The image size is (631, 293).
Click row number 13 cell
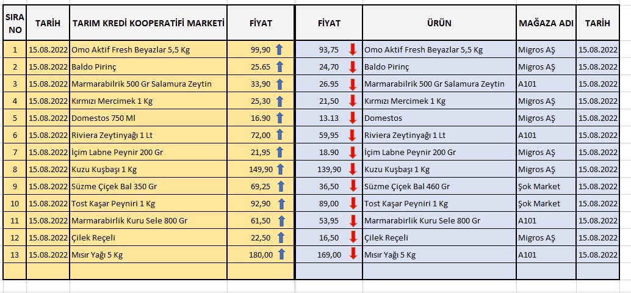click(x=15, y=255)
